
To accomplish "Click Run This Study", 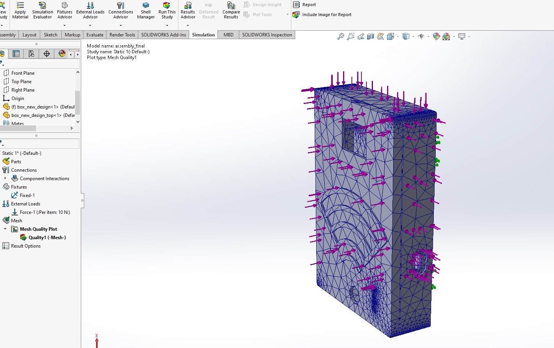I will coord(167,10).
